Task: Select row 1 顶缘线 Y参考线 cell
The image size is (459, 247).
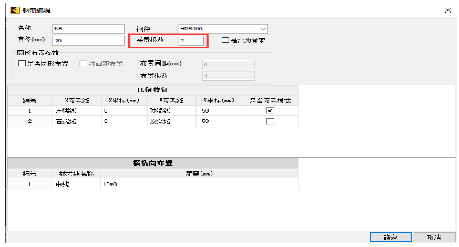Action: coord(172,110)
